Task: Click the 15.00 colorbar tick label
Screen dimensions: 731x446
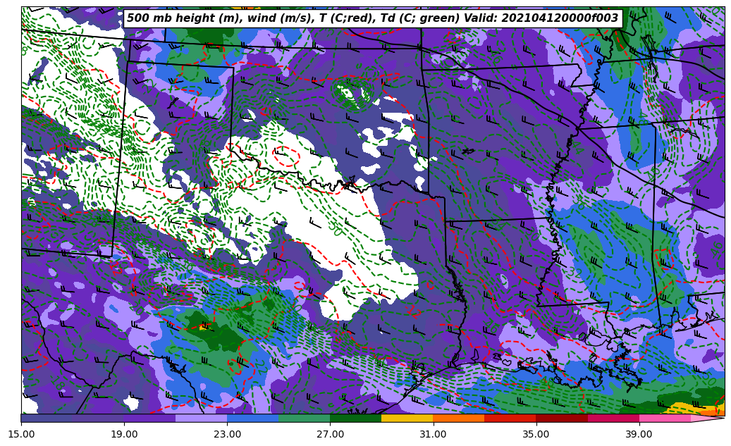Action: [21, 434]
